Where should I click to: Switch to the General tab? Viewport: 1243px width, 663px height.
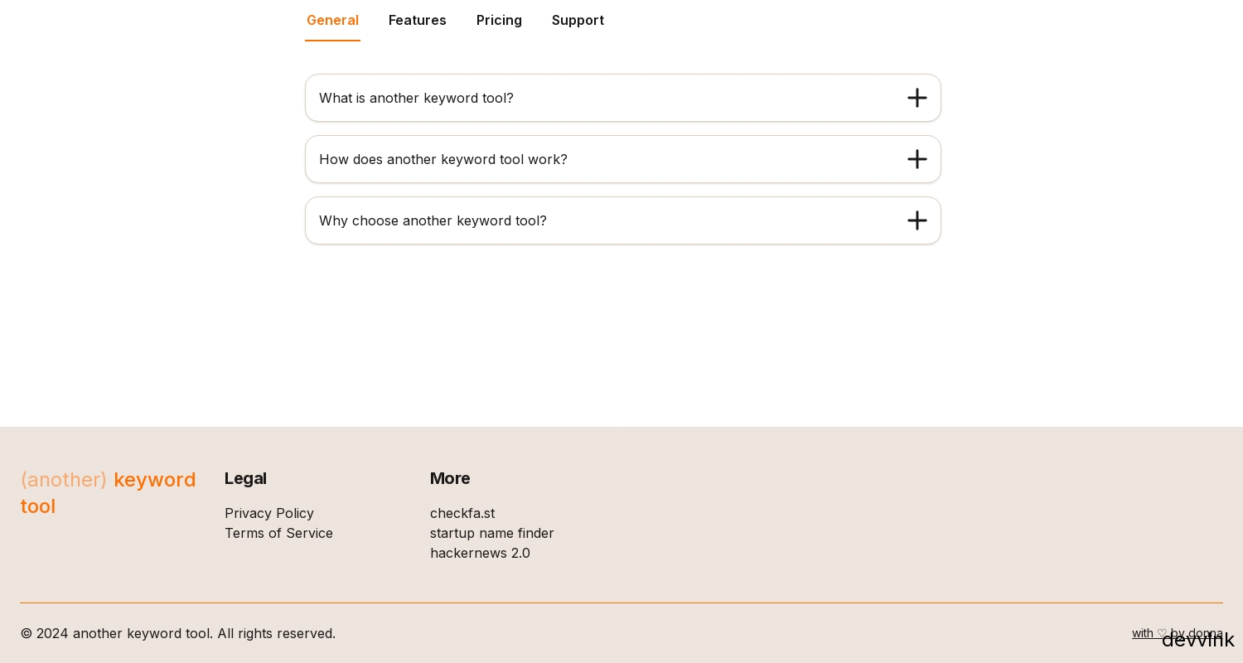pos(332,21)
